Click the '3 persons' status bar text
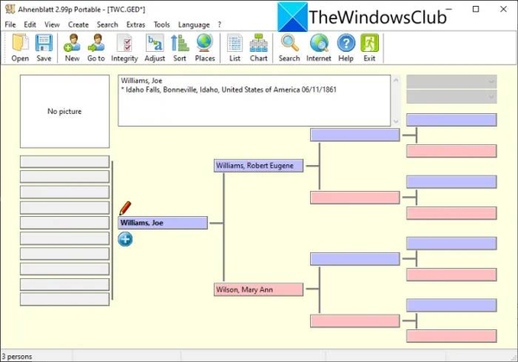This screenshot has width=518, height=362. click(x=17, y=357)
